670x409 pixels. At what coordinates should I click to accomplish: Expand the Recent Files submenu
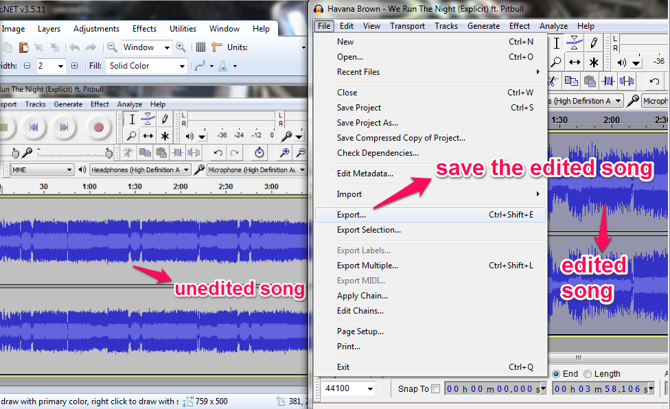(x=430, y=72)
